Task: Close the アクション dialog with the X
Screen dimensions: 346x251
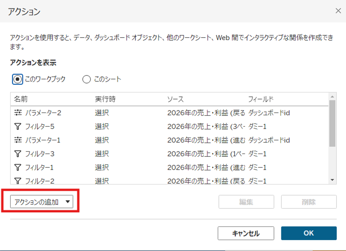Action: (x=338, y=11)
